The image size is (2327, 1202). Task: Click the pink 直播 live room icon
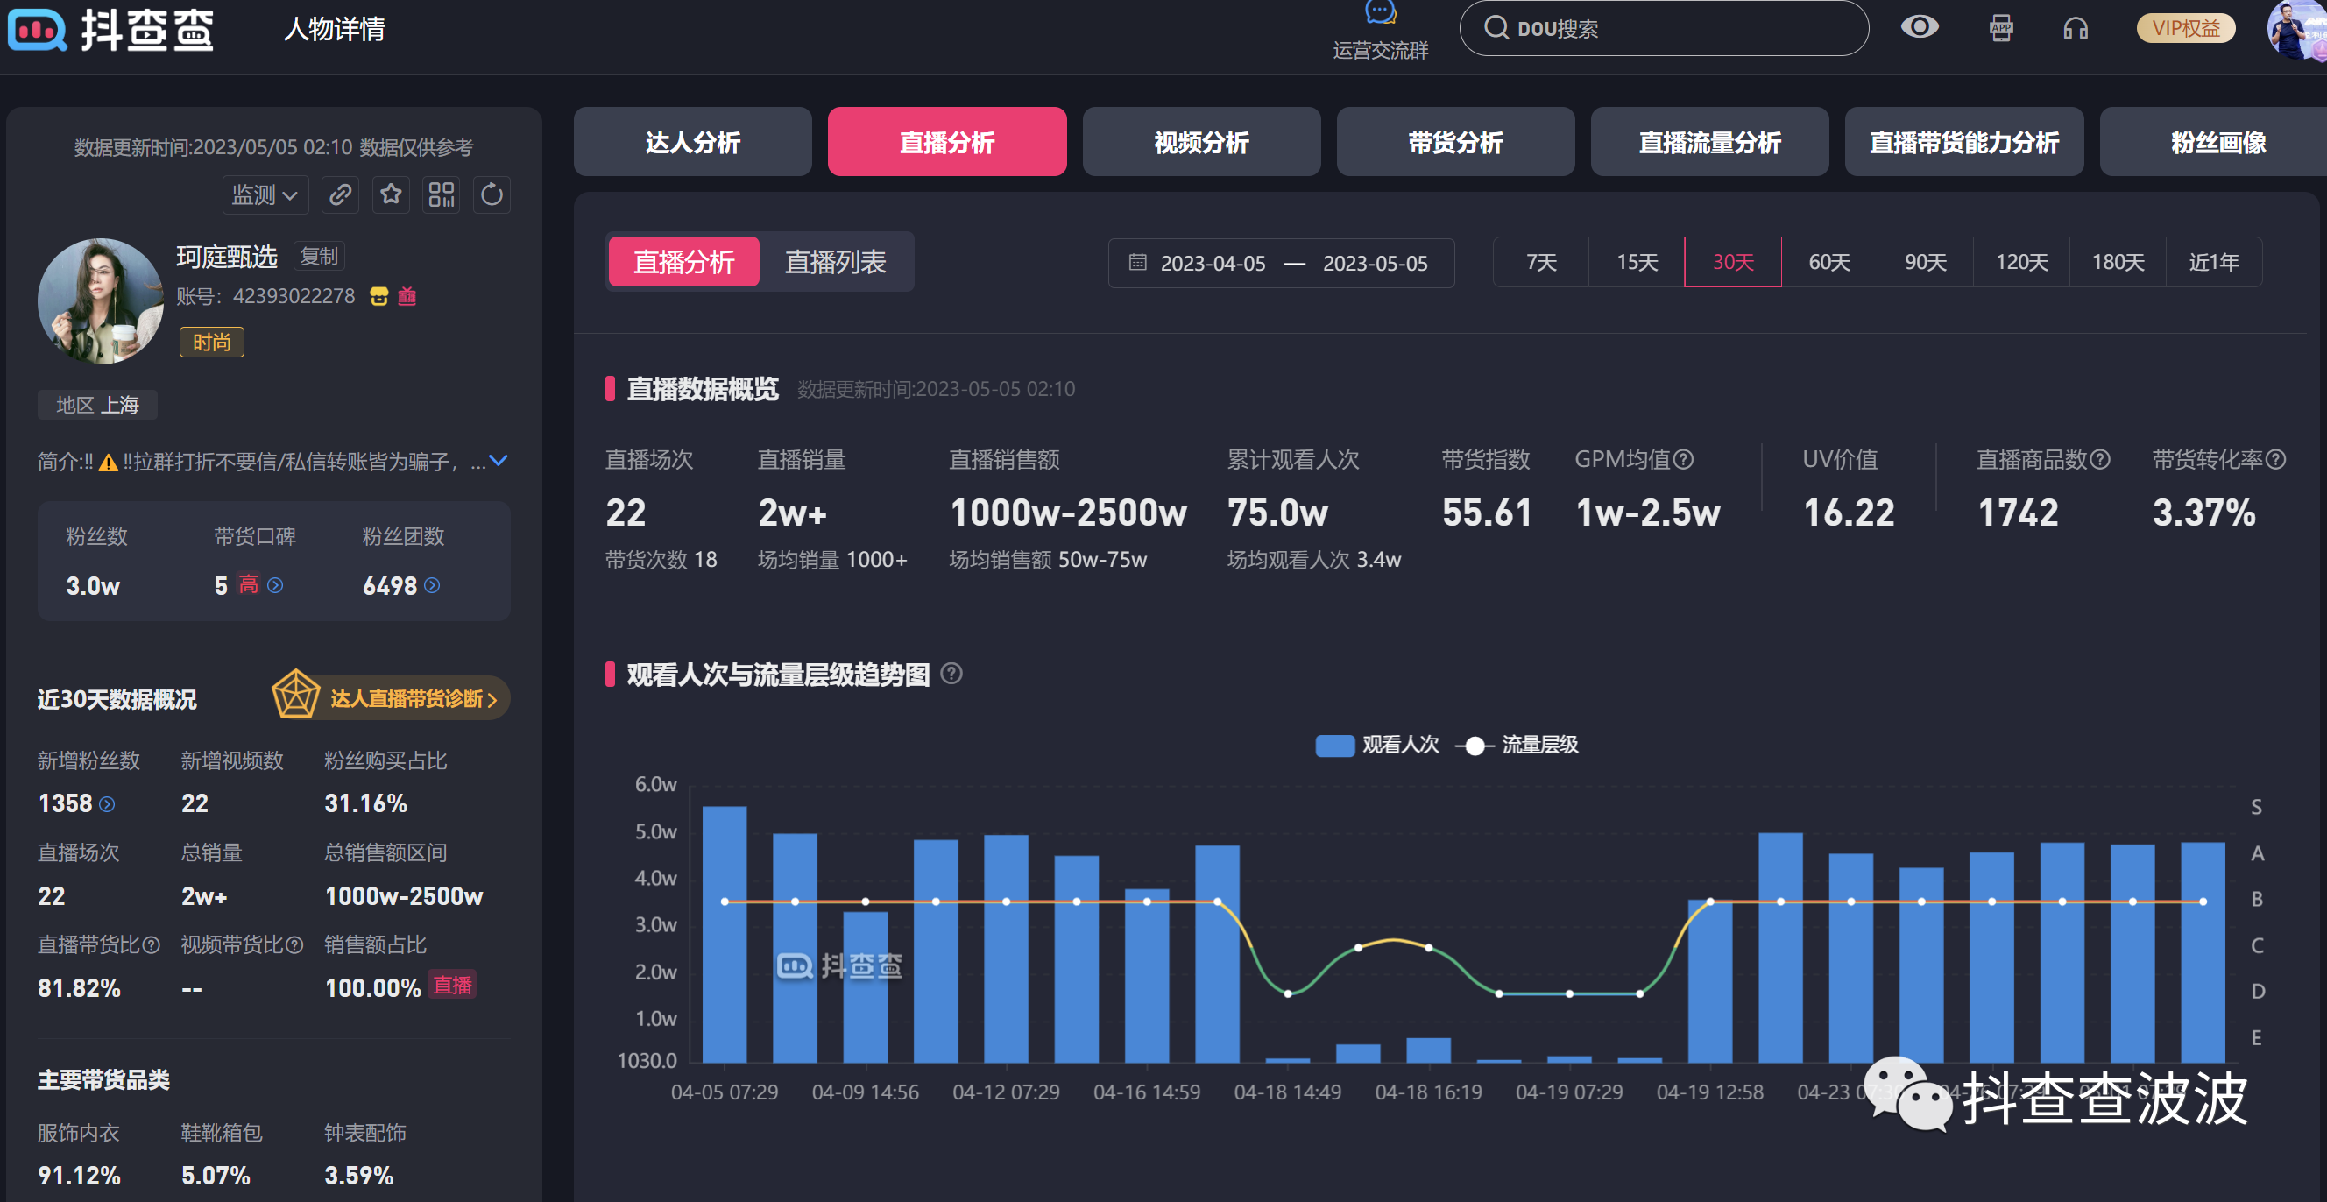[406, 296]
